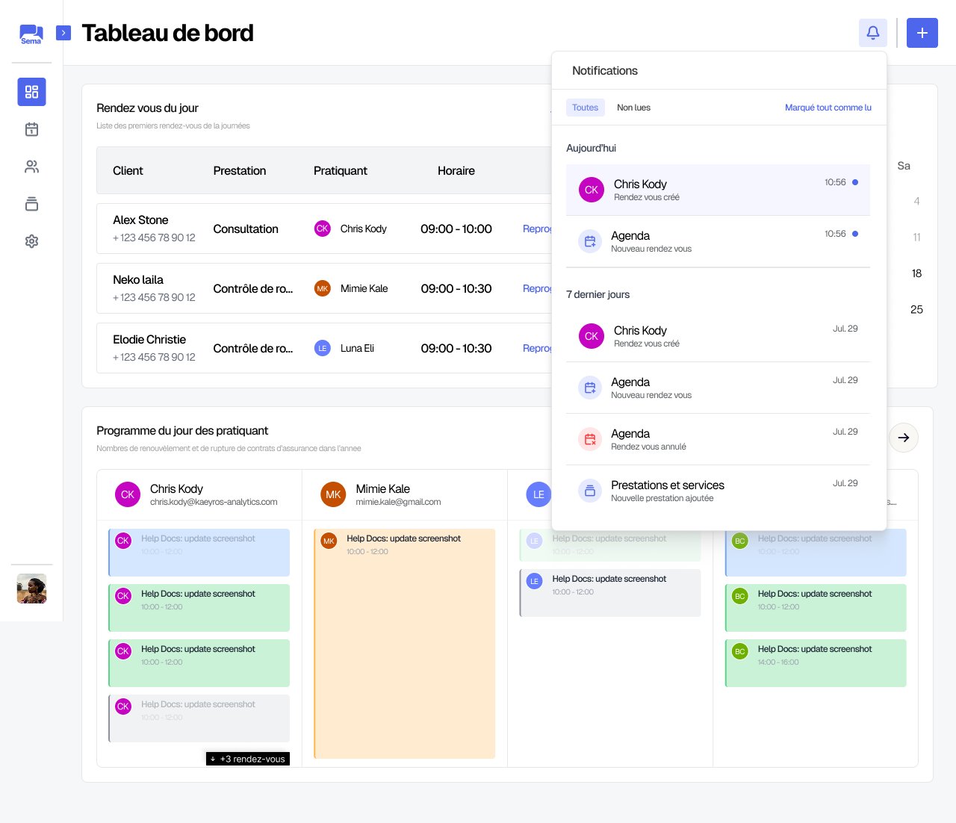Click Marqué tout comme lu link
This screenshot has width=956, height=823.
tap(828, 108)
